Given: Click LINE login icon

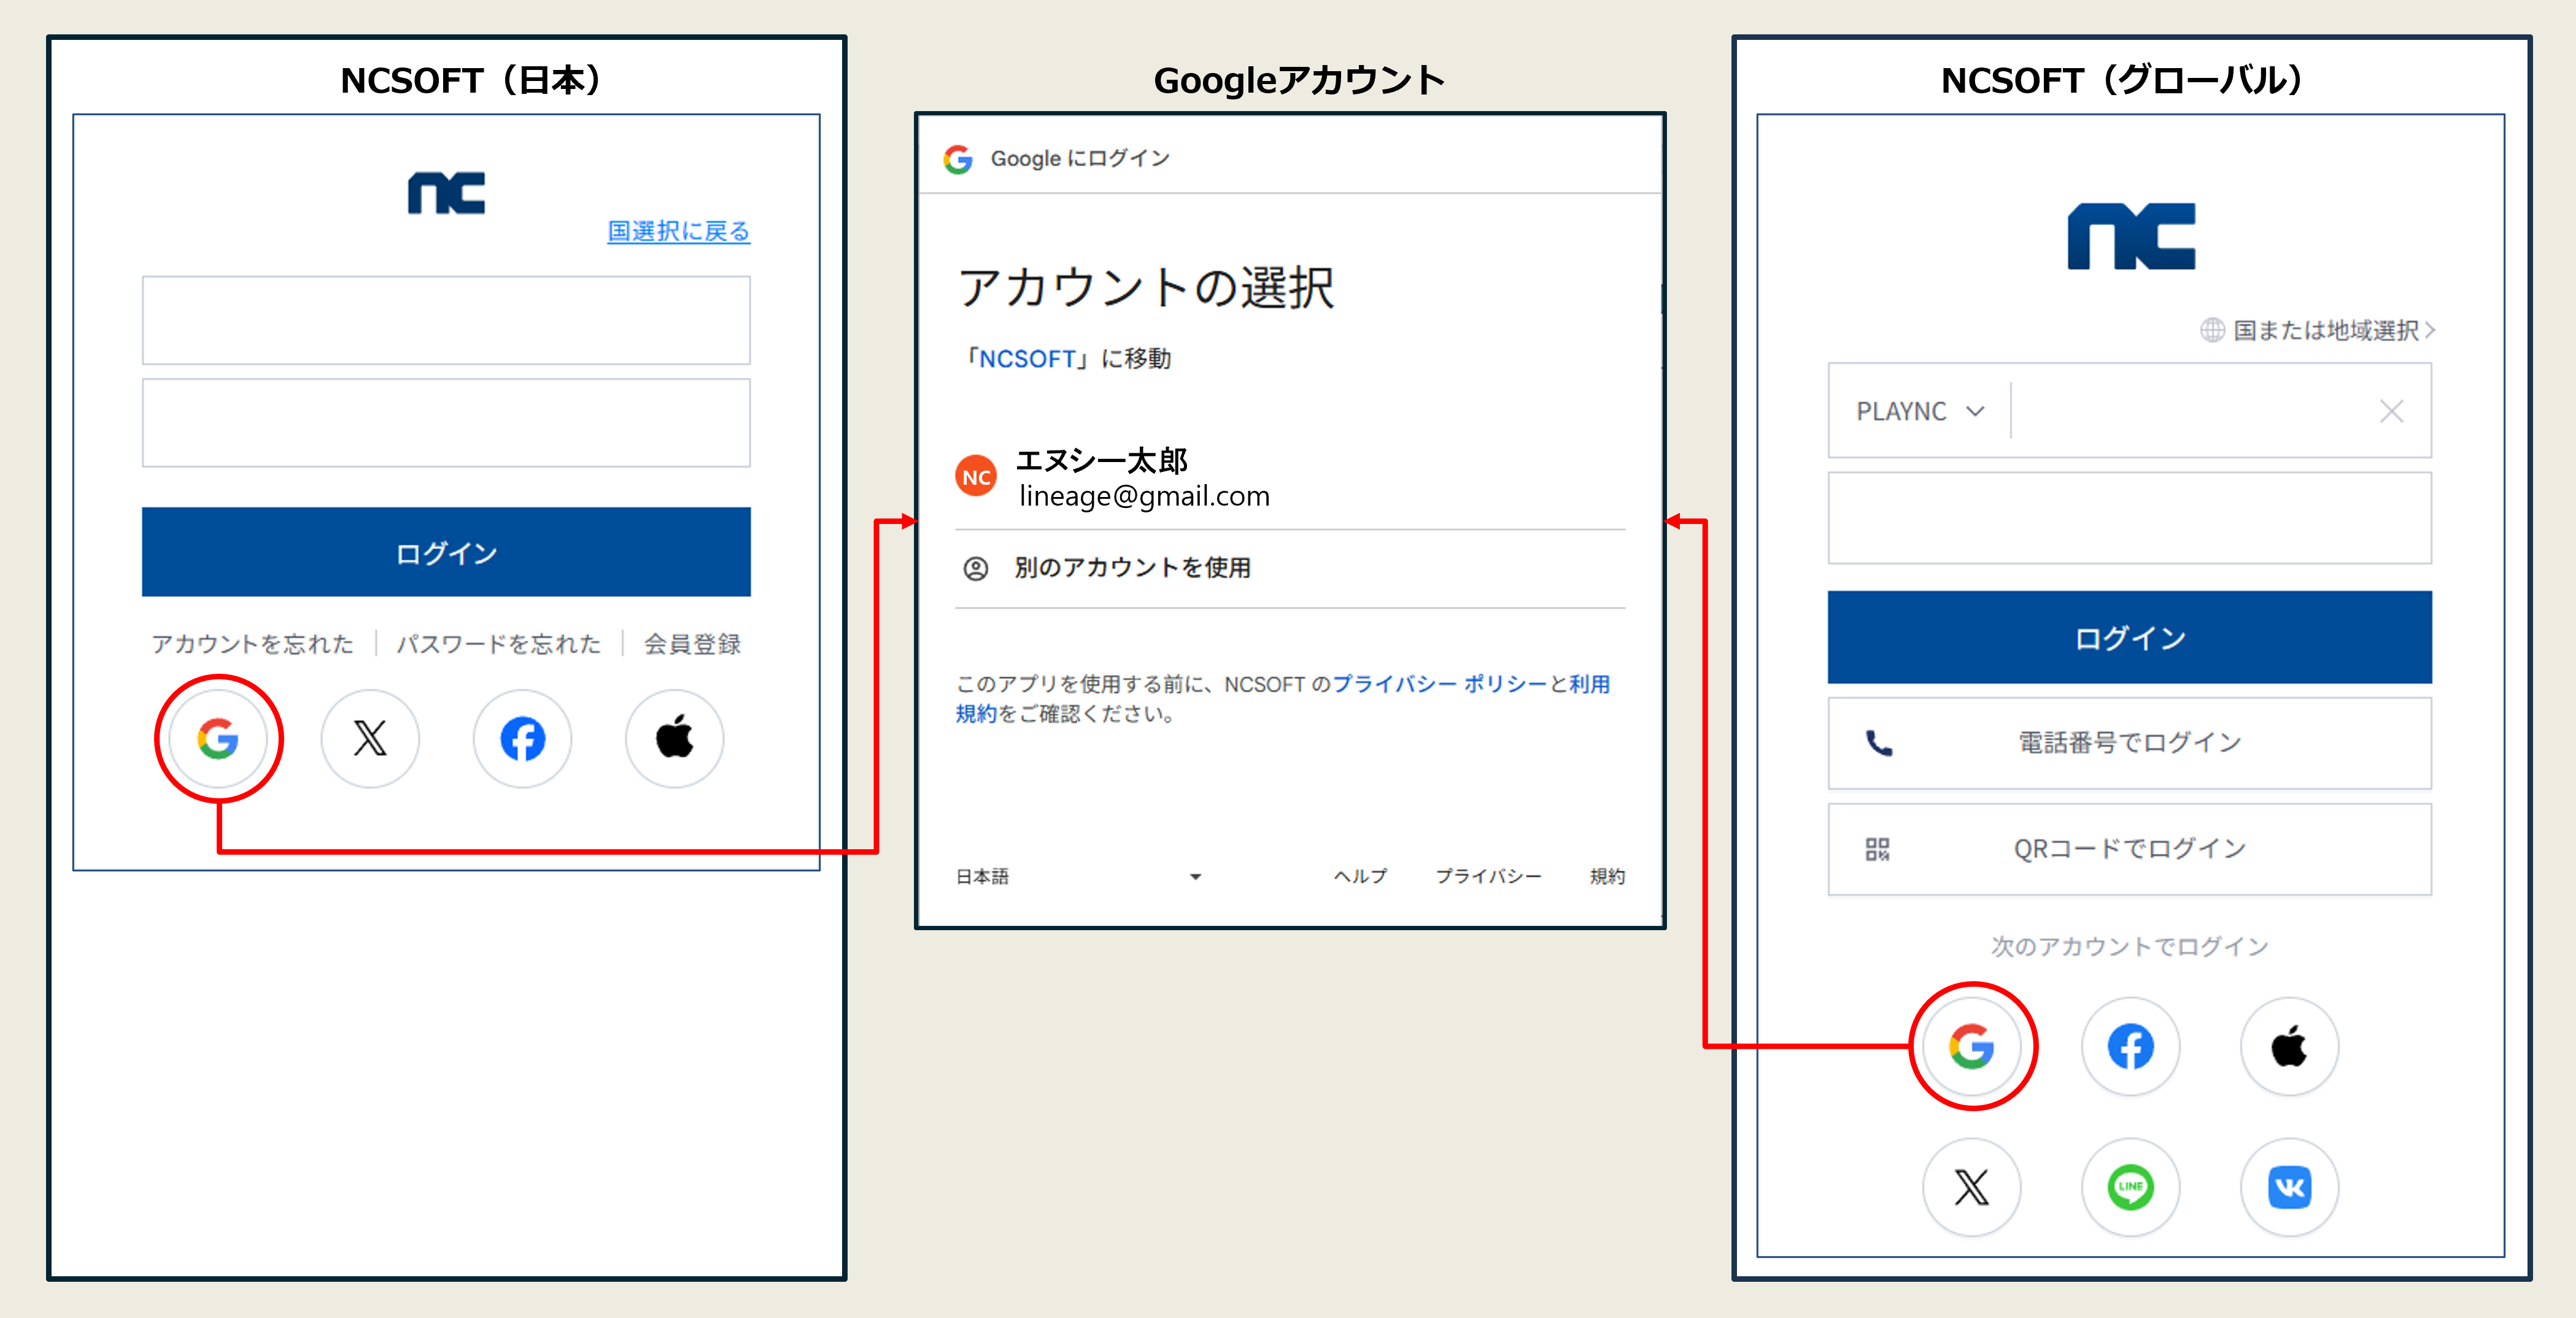Looking at the screenshot, I should pyautogui.click(x=2130, y=1187).
